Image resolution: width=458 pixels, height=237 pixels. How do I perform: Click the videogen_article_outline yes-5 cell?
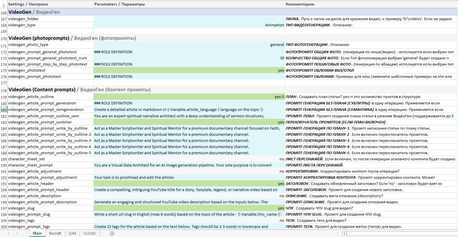click(x=189, y=97)
